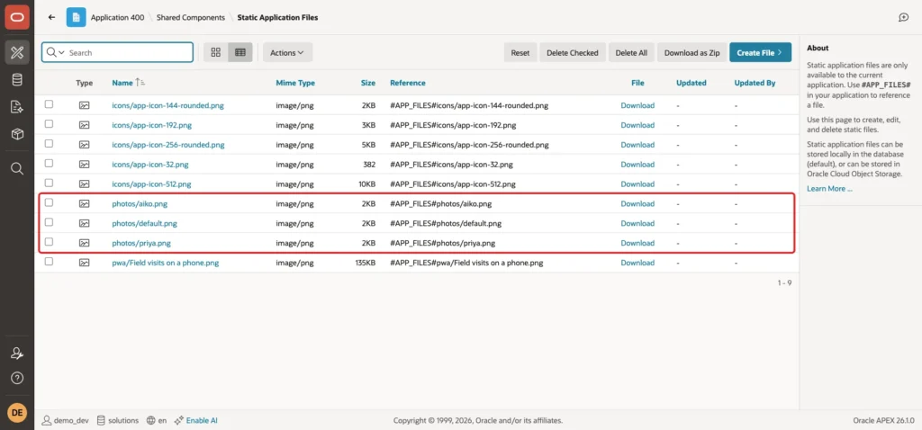Screen dimensions: 922x430
Task: Click the sidebar search magnifier icon
Action: click(x=17, y=169)
